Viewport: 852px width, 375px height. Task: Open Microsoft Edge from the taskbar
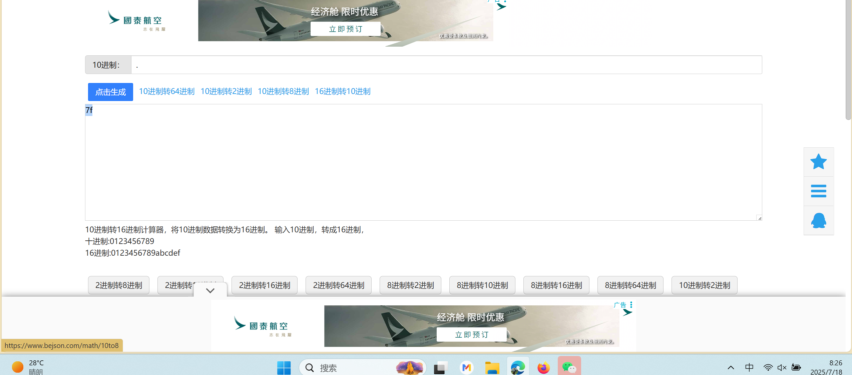coord(517,367)
